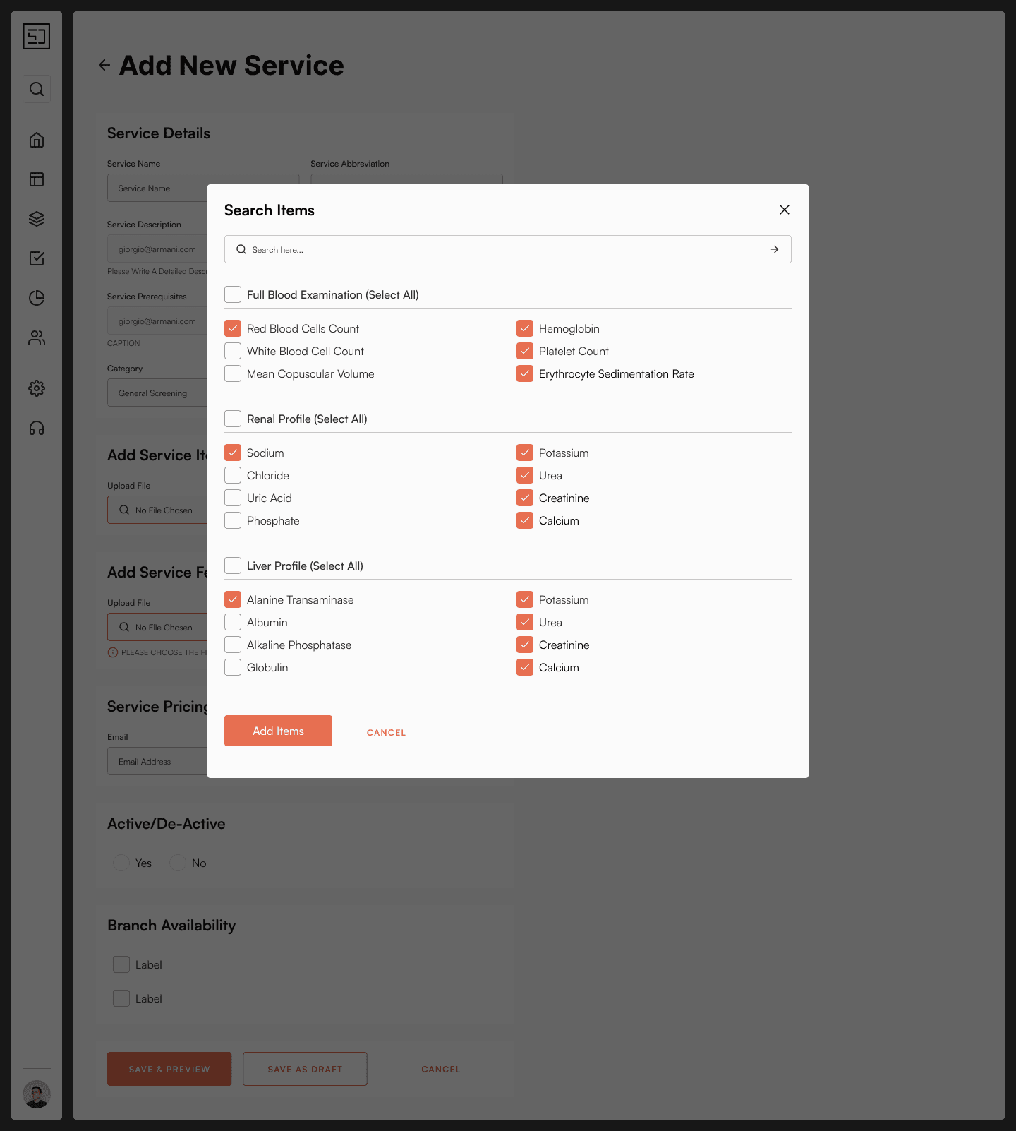The width and height of the screenshot is (1016, 1131).
Task: Open the layout panel icon in sidebar
Action: coord(37,179)
